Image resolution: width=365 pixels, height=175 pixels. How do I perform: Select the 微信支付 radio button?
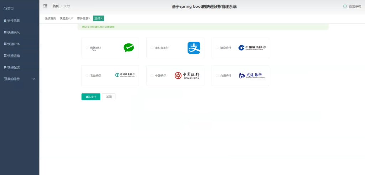(87, 48)
